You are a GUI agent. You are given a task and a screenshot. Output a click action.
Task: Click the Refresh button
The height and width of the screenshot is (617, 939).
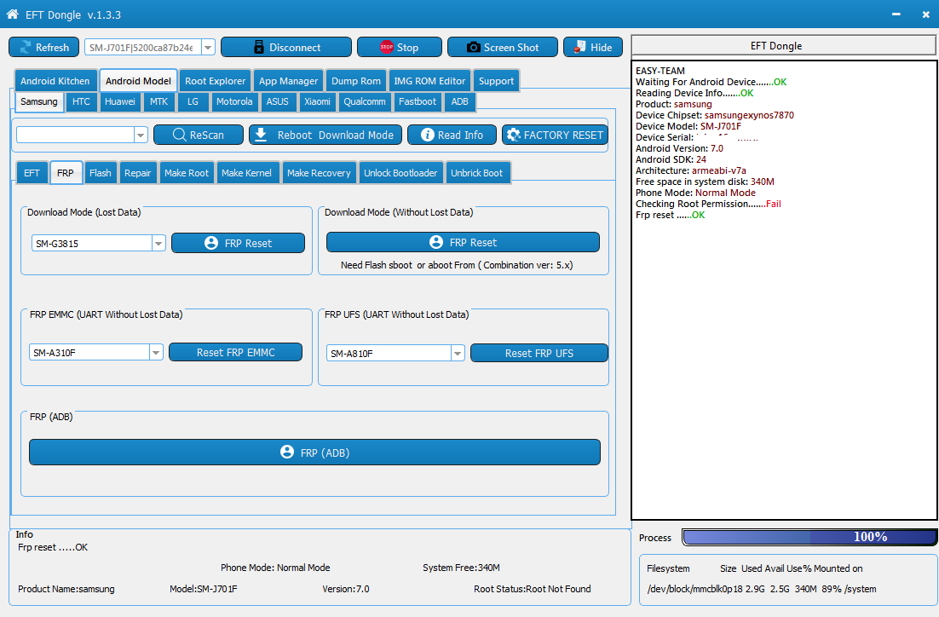coord(43,48)
